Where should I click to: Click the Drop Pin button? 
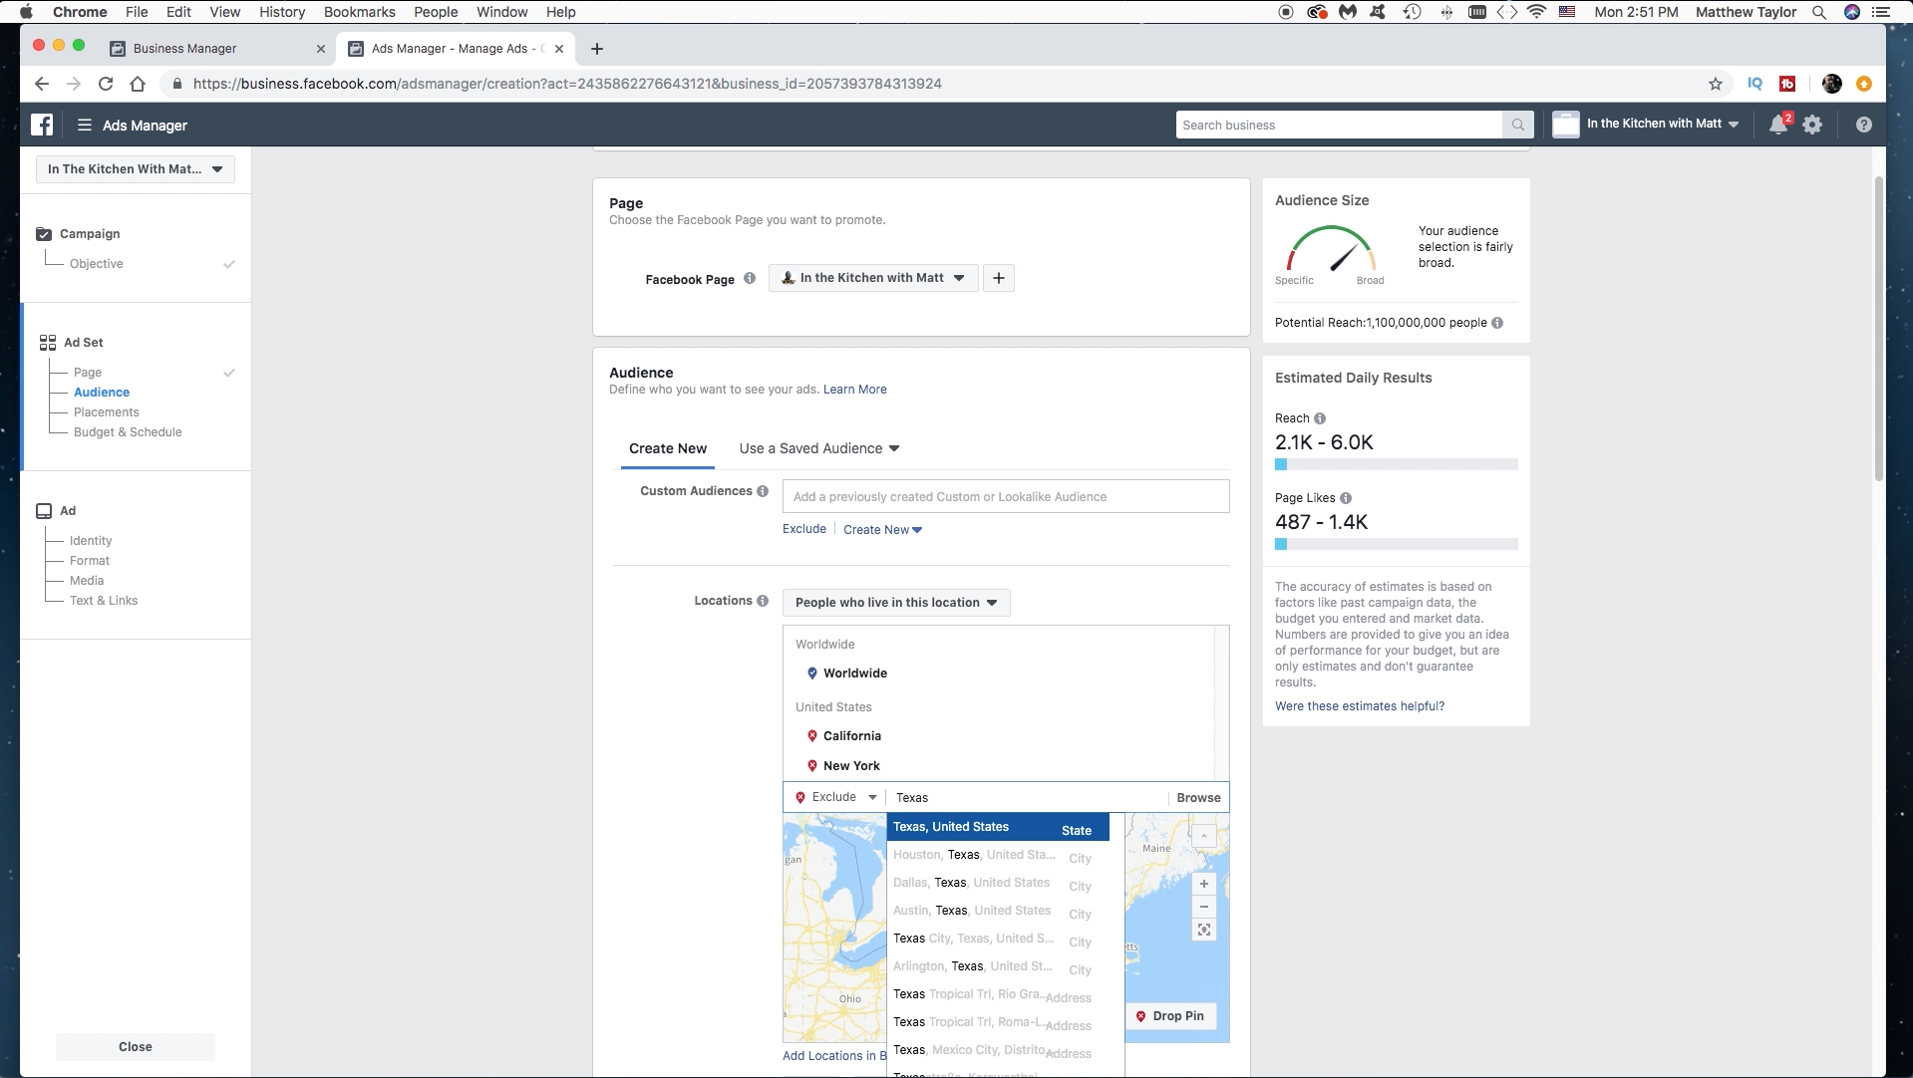[1170, 1016]
